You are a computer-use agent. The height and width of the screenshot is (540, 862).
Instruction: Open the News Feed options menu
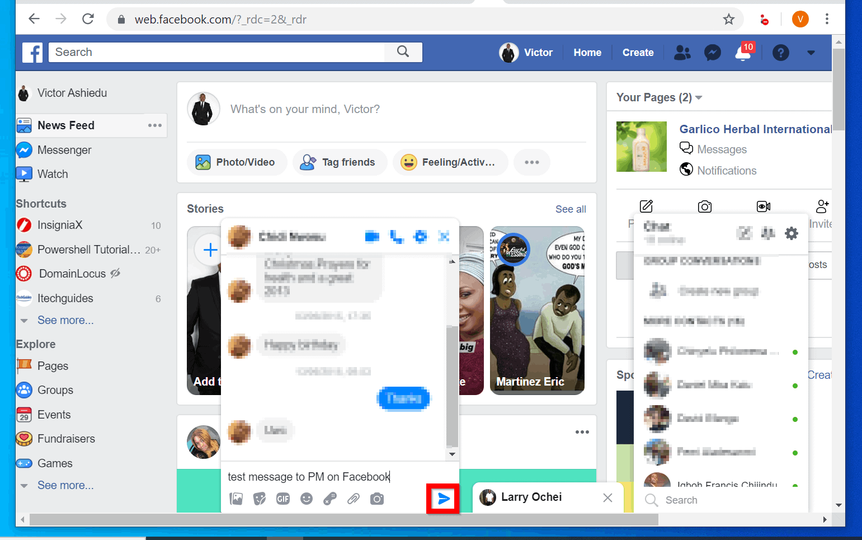point(154,125)
